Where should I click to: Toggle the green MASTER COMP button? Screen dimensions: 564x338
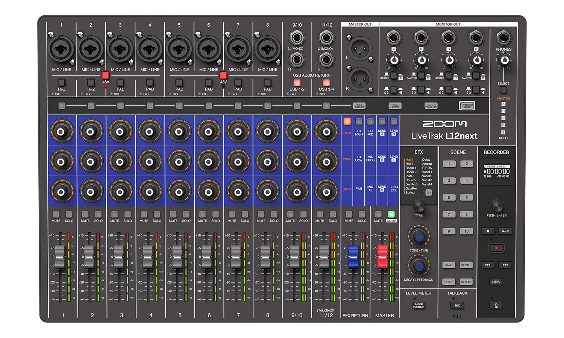[391, 214]
